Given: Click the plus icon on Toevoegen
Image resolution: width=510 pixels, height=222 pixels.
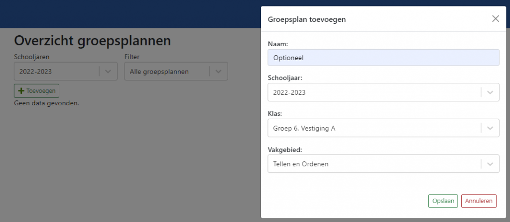Looking at the screenshot, I should (x=21, y=91).
